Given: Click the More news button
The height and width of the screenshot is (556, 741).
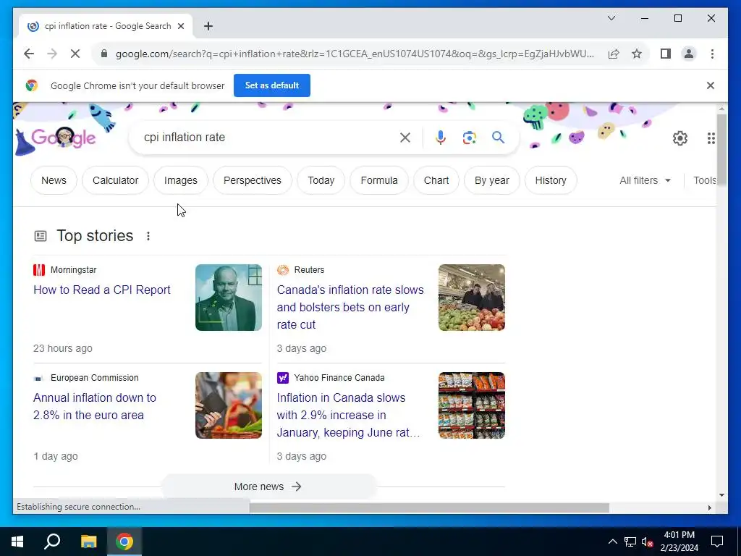Looking at the screenshot, I should point(268,486).
